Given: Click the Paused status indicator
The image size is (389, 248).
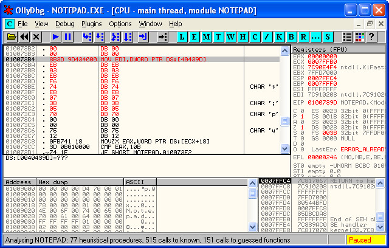Looking at the screenshot, I should (366, 240).
